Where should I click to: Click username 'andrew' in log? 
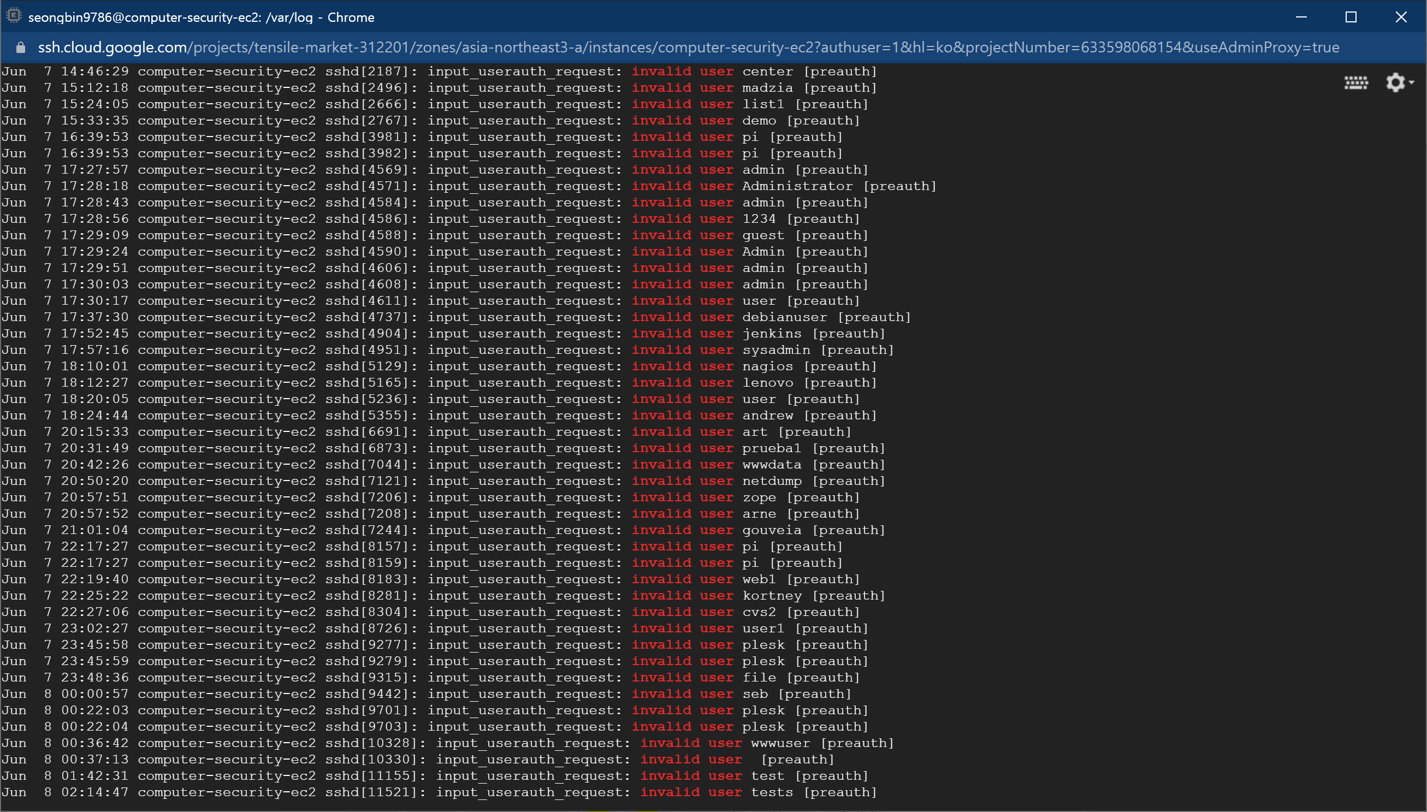pos(767,416)
